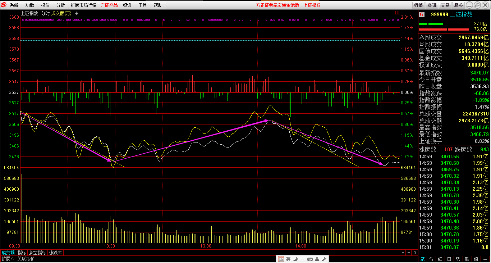The width and height of the screenshot is (491, 263).
Task: Select the 价 tab in bottom right
Action: [x=432, y=259]
